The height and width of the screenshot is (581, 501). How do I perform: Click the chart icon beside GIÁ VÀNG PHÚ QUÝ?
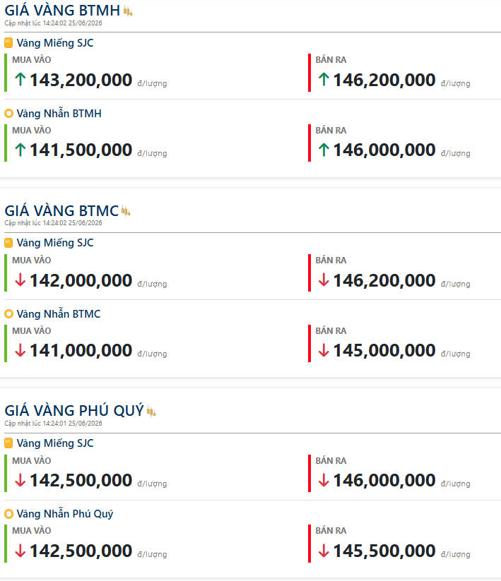click(151, 411)
